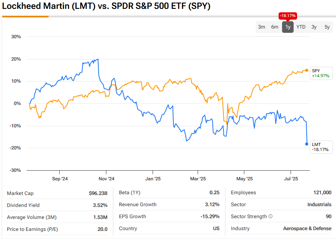Viewport: 336px width, 239px height.
Task: Click the -30% y-axis label
Action: click(x=15, y=170)
